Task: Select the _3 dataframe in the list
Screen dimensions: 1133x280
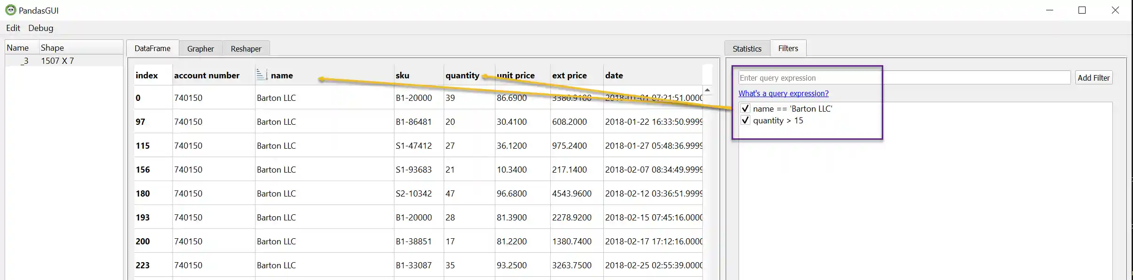Action: point(25,61)
